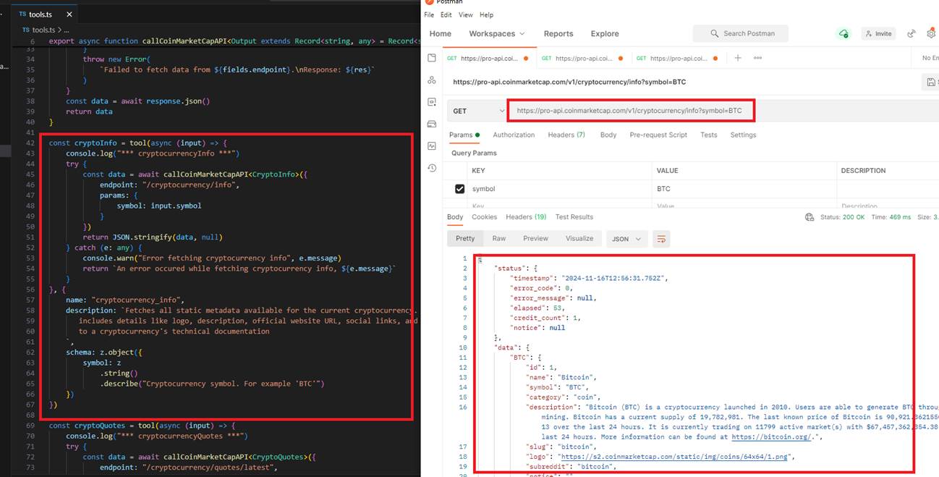Click the DESCRIPTION column header
939x477 pixels.
click(863, 171)
